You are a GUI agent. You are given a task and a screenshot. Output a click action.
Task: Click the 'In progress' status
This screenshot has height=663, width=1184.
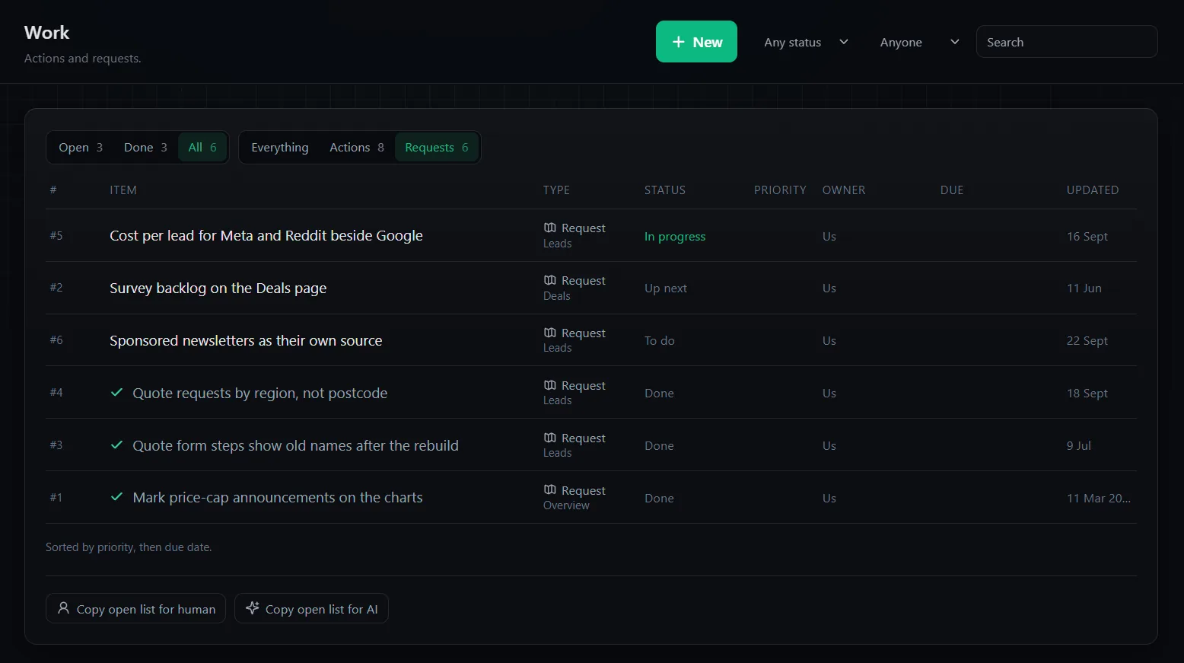point(675,237)
